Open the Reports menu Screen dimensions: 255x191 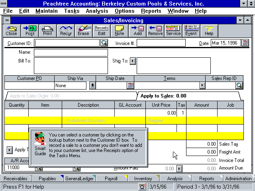151,11
